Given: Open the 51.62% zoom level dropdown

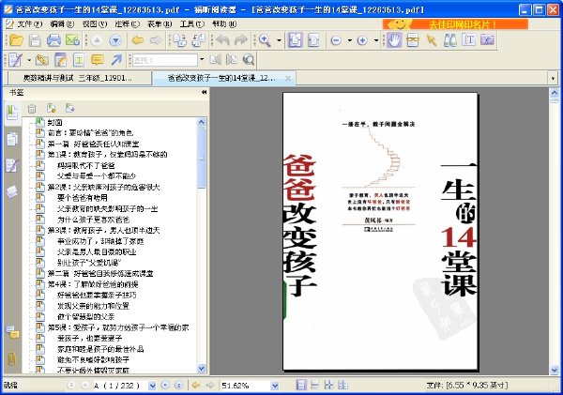Looking at the screenshot, I should [275, 386].
